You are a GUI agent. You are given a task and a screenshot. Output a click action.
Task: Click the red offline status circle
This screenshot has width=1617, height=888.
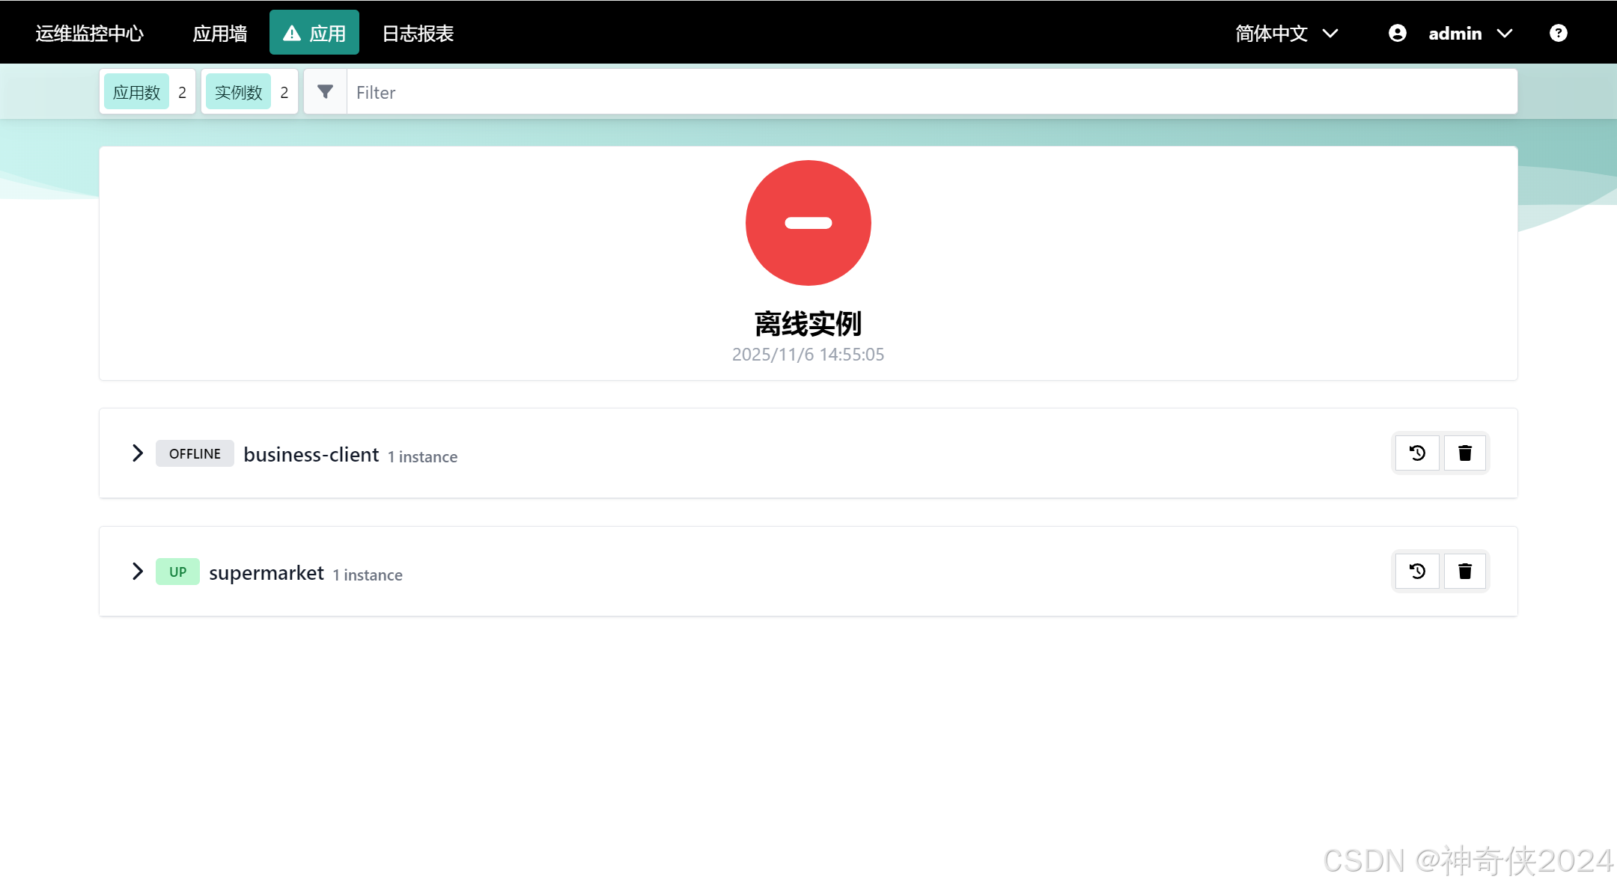(x=808, y=223)
